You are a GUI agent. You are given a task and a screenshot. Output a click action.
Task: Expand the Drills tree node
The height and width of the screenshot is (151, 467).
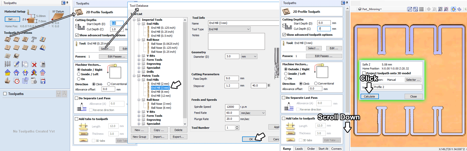139,72
